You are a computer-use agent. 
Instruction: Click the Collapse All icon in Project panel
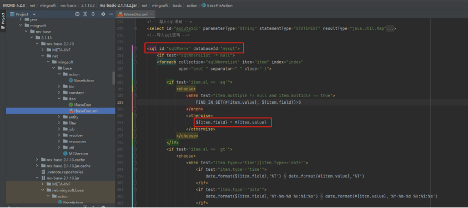point(93,14)
